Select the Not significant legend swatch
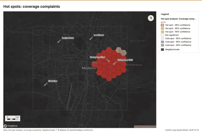 click(x=163, y=35)
